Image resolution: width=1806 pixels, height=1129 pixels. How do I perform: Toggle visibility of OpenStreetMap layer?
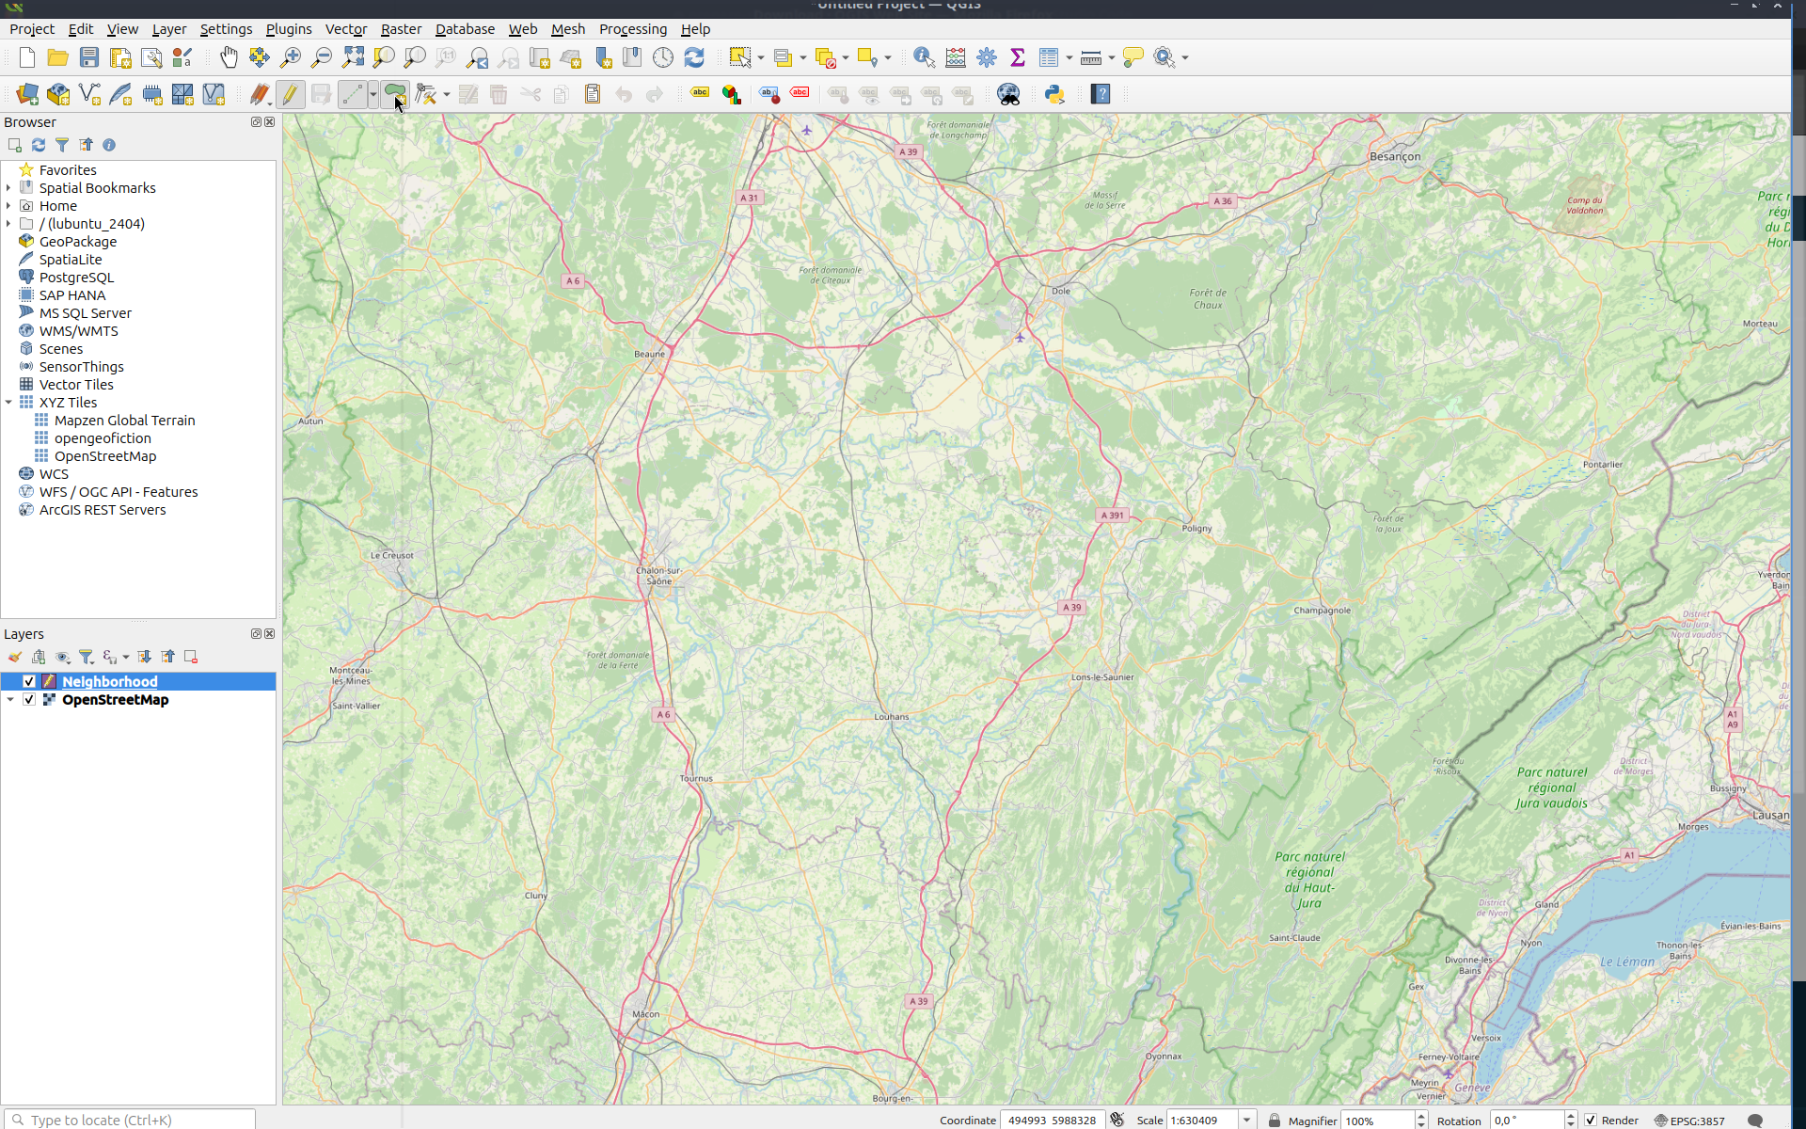28,700
